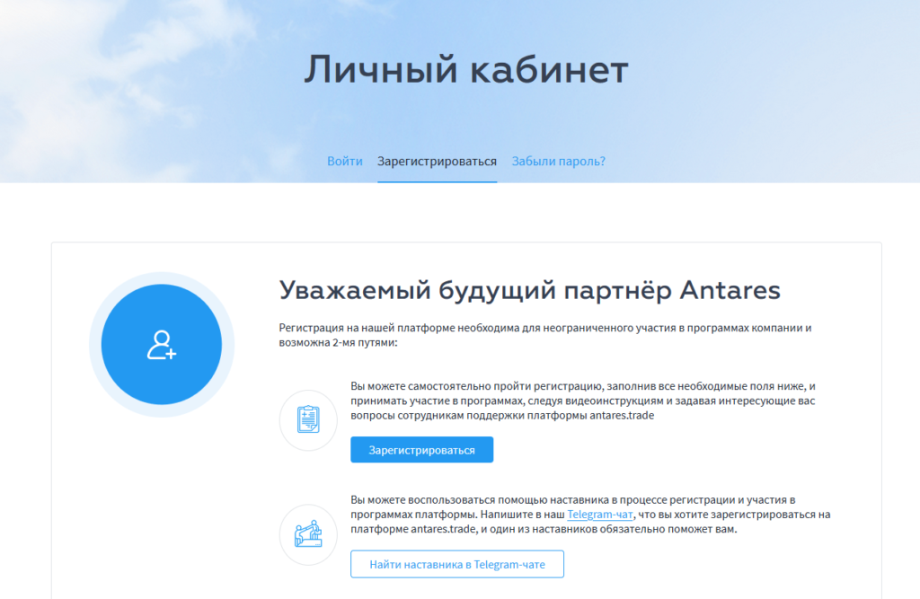The width and height of the screenshot is (920, 599).
Task: Click text about самостоятельно пройти регистрацию
Action: point(583,401)
